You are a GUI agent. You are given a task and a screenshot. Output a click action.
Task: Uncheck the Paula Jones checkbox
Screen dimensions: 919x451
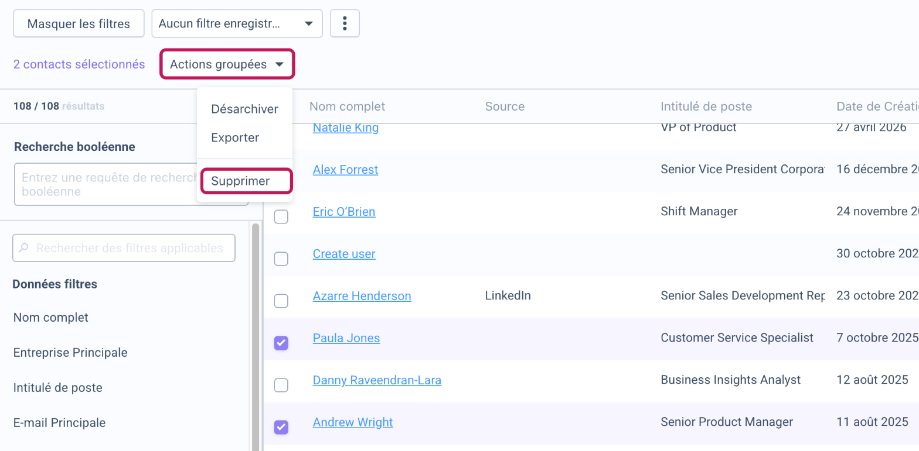(281, 343)
